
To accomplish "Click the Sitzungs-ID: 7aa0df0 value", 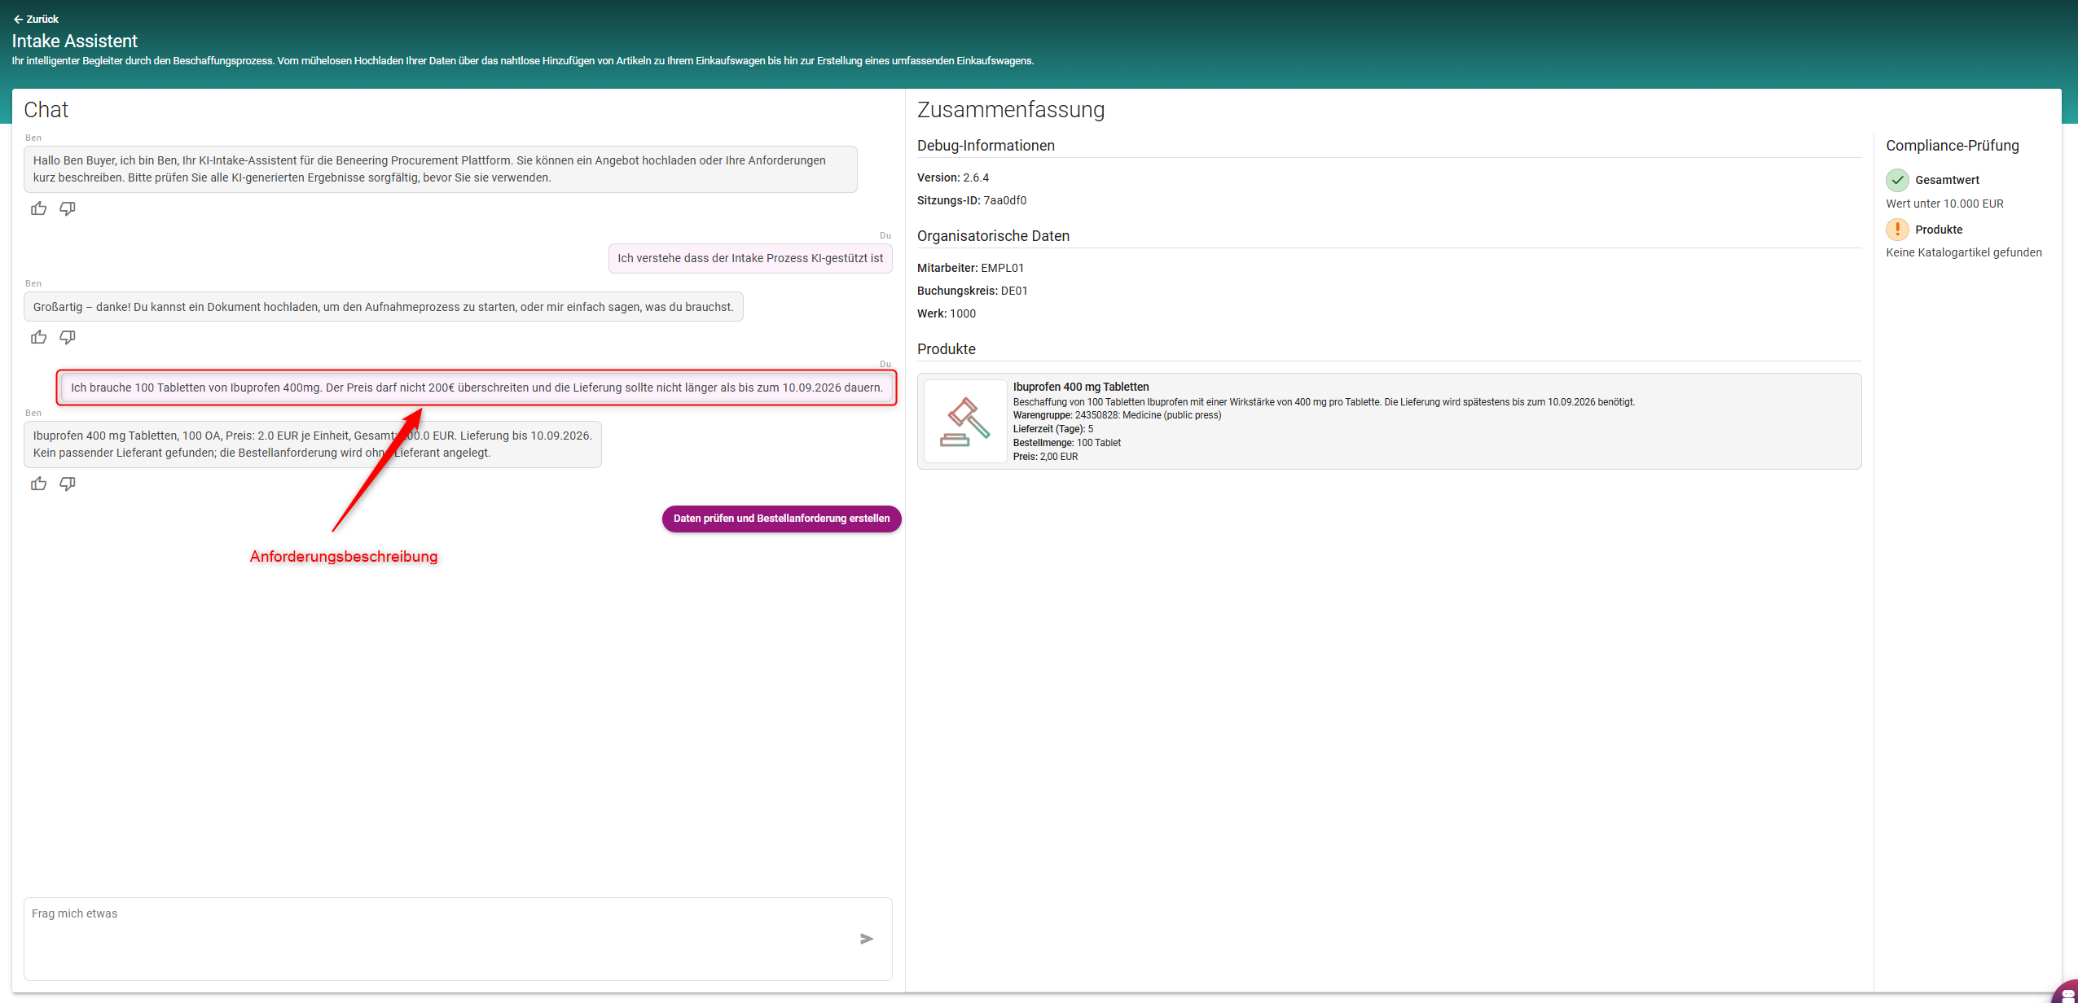I will [972, 200].
